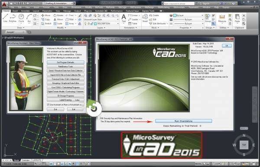
Task: Open Unsaved Layer State dropdown
Action: coord(101,19)
